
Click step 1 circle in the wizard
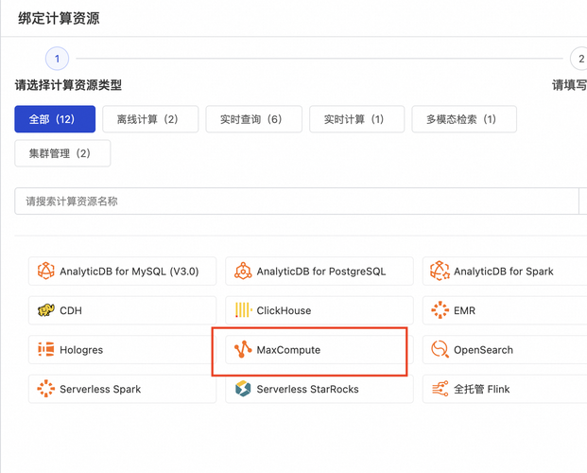point(57,59)
